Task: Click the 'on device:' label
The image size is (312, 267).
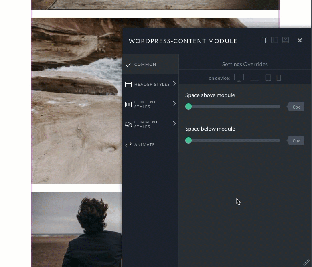Action: pos(219,78)
